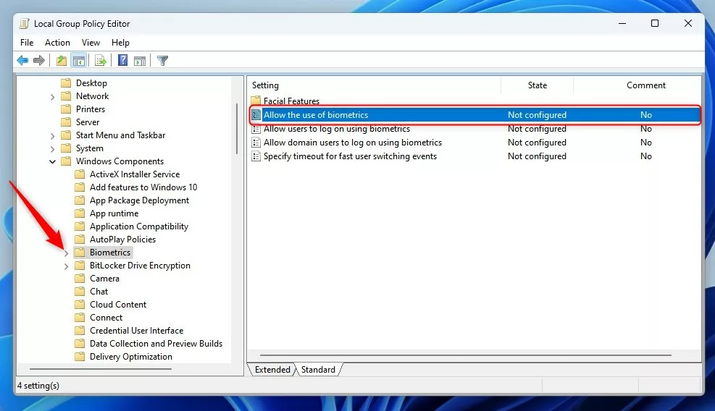Select 'Specify timeout for fast user switching events' text
Screen dimensions: 715x411
[x=350, y=156]
